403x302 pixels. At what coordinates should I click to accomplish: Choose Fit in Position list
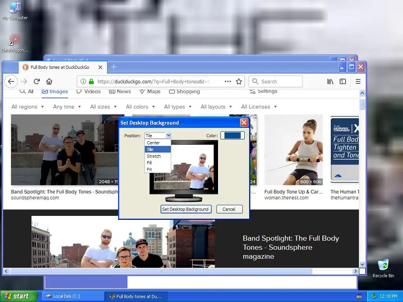[x=158, y=169]
